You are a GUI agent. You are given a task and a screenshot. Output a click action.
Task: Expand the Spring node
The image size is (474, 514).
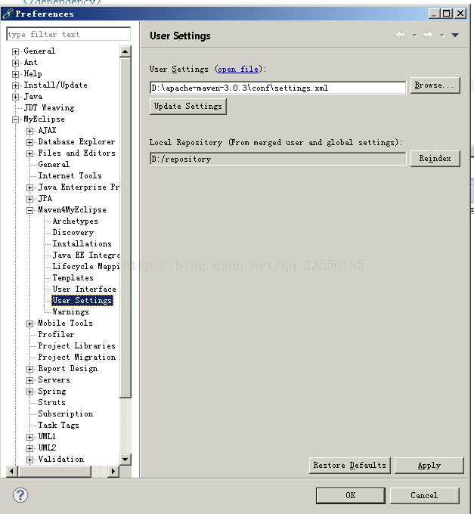[x=29, y=392]
